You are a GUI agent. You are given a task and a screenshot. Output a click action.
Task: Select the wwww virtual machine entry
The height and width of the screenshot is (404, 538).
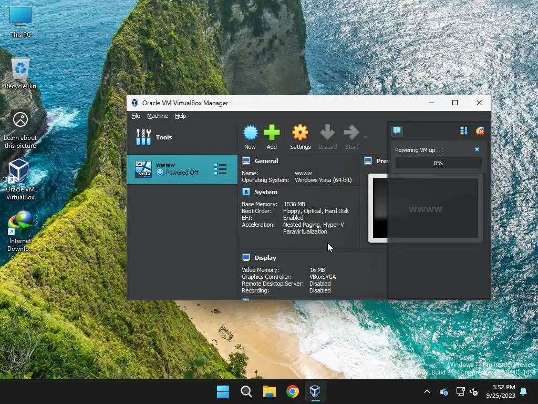point(182,169)
